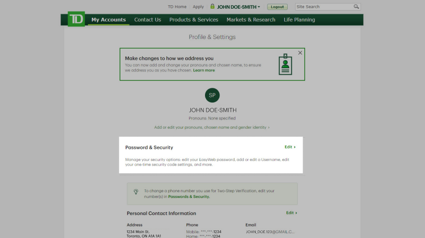
Task: Edit Password & Security settings
Action: click(x=290, y=147)
